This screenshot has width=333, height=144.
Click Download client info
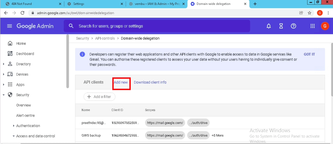[150, 82]
